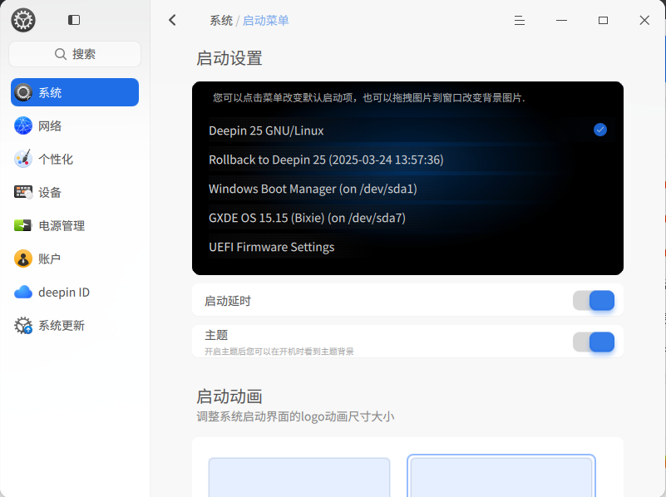Screen dimensions: 666x497
Task: Open the 电源管理 settings category
Action: click(75, 225)
